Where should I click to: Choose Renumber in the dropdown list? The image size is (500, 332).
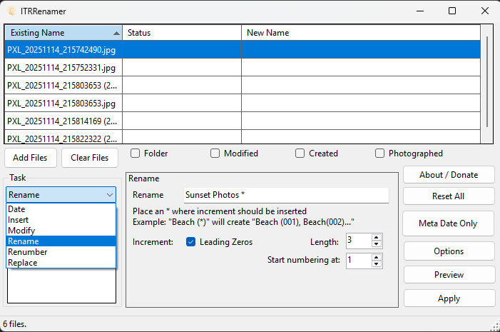click(28, 252)
